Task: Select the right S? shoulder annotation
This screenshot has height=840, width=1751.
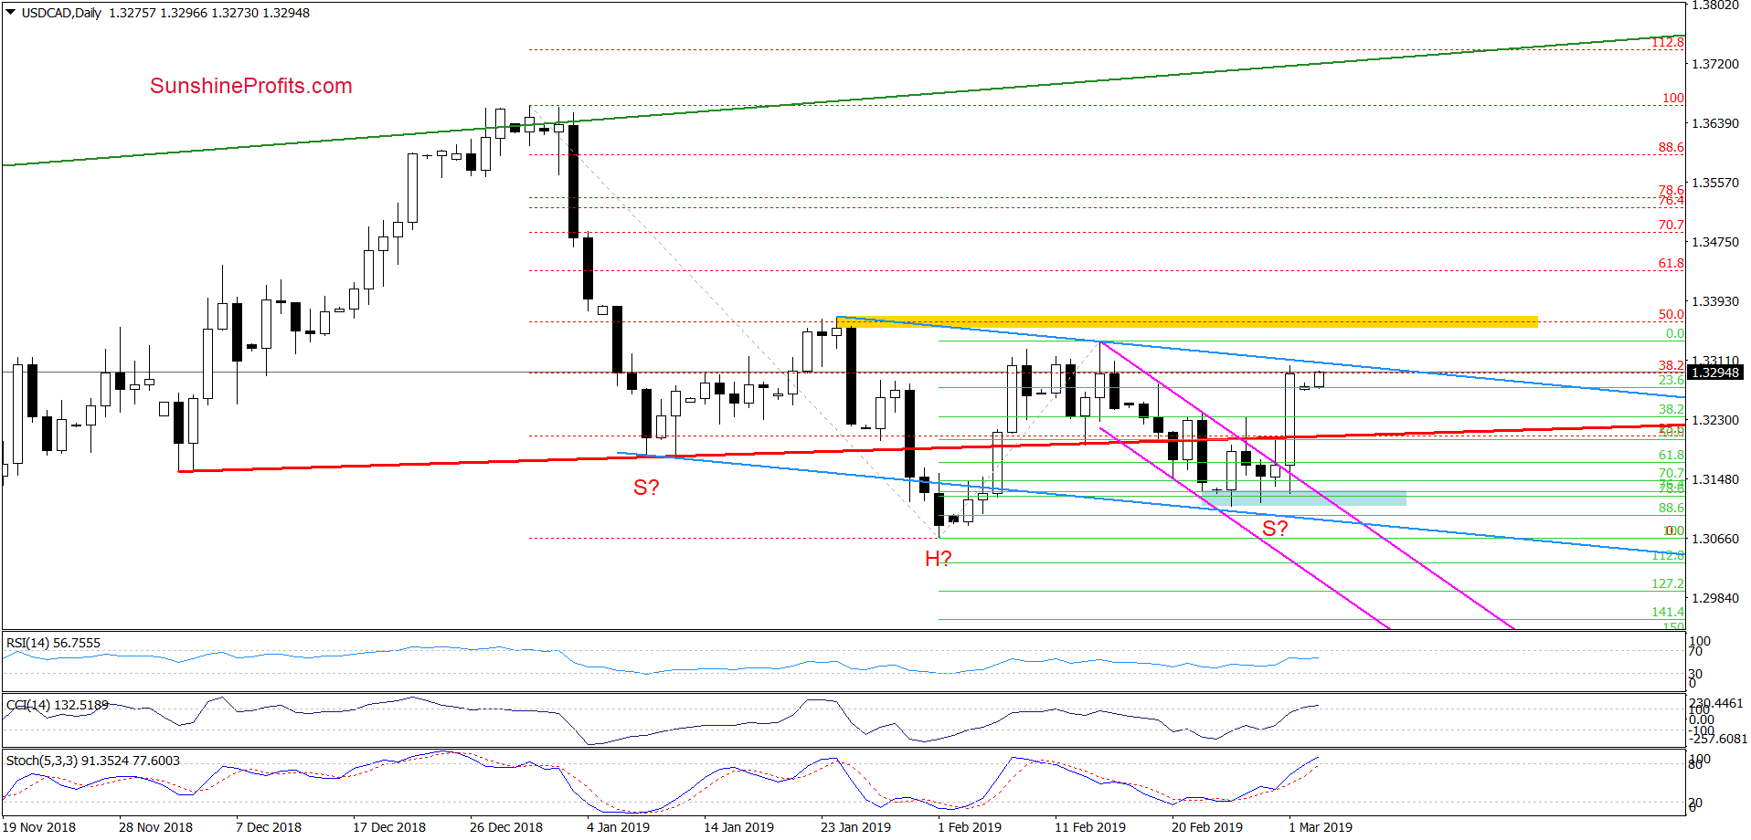Action: [x=1275, y=529]
